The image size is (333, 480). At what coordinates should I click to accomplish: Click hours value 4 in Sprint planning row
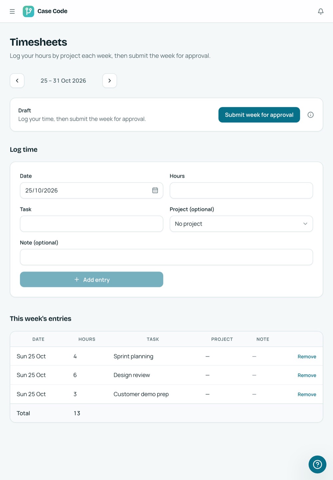[75, 356]
